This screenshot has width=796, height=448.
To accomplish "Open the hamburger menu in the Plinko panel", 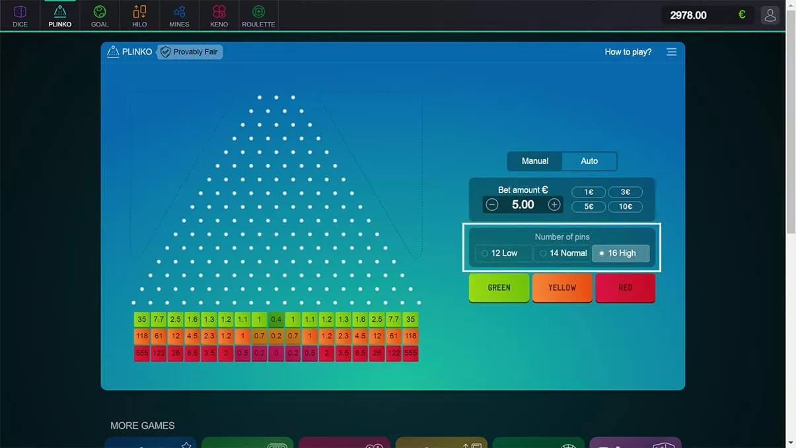I will tap(672, 52).
